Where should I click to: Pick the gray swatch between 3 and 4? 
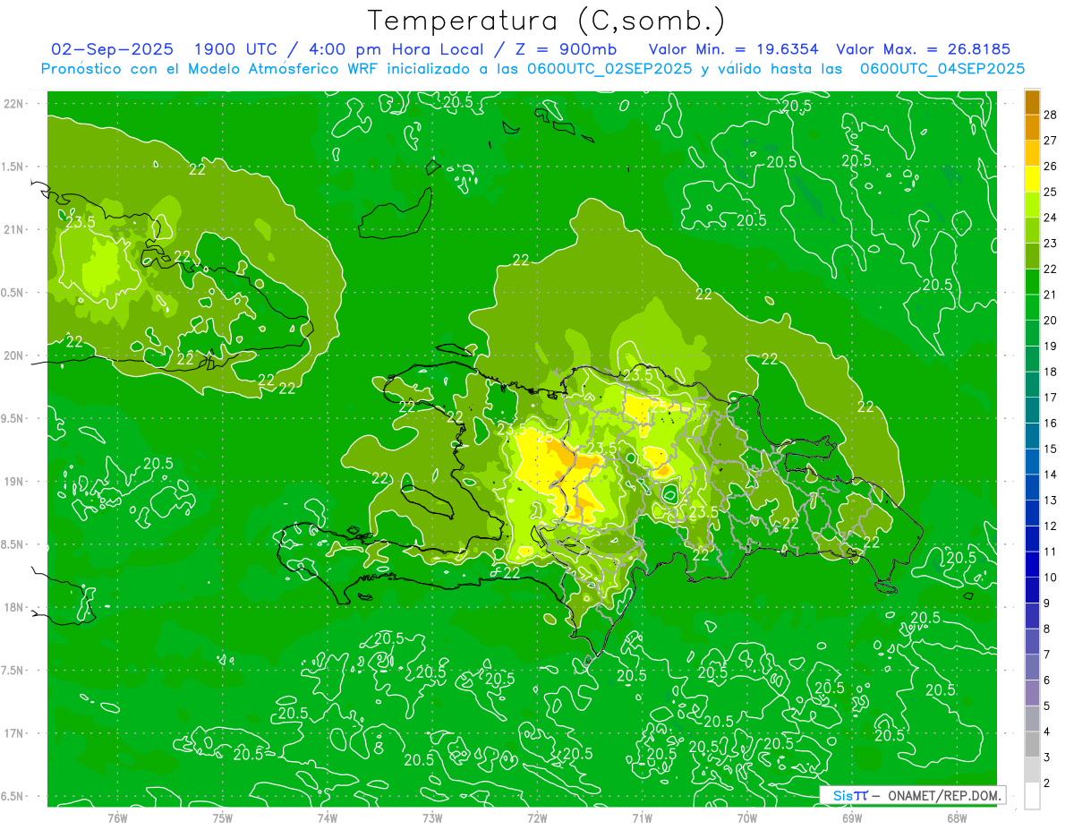(x=1032, y=744)
